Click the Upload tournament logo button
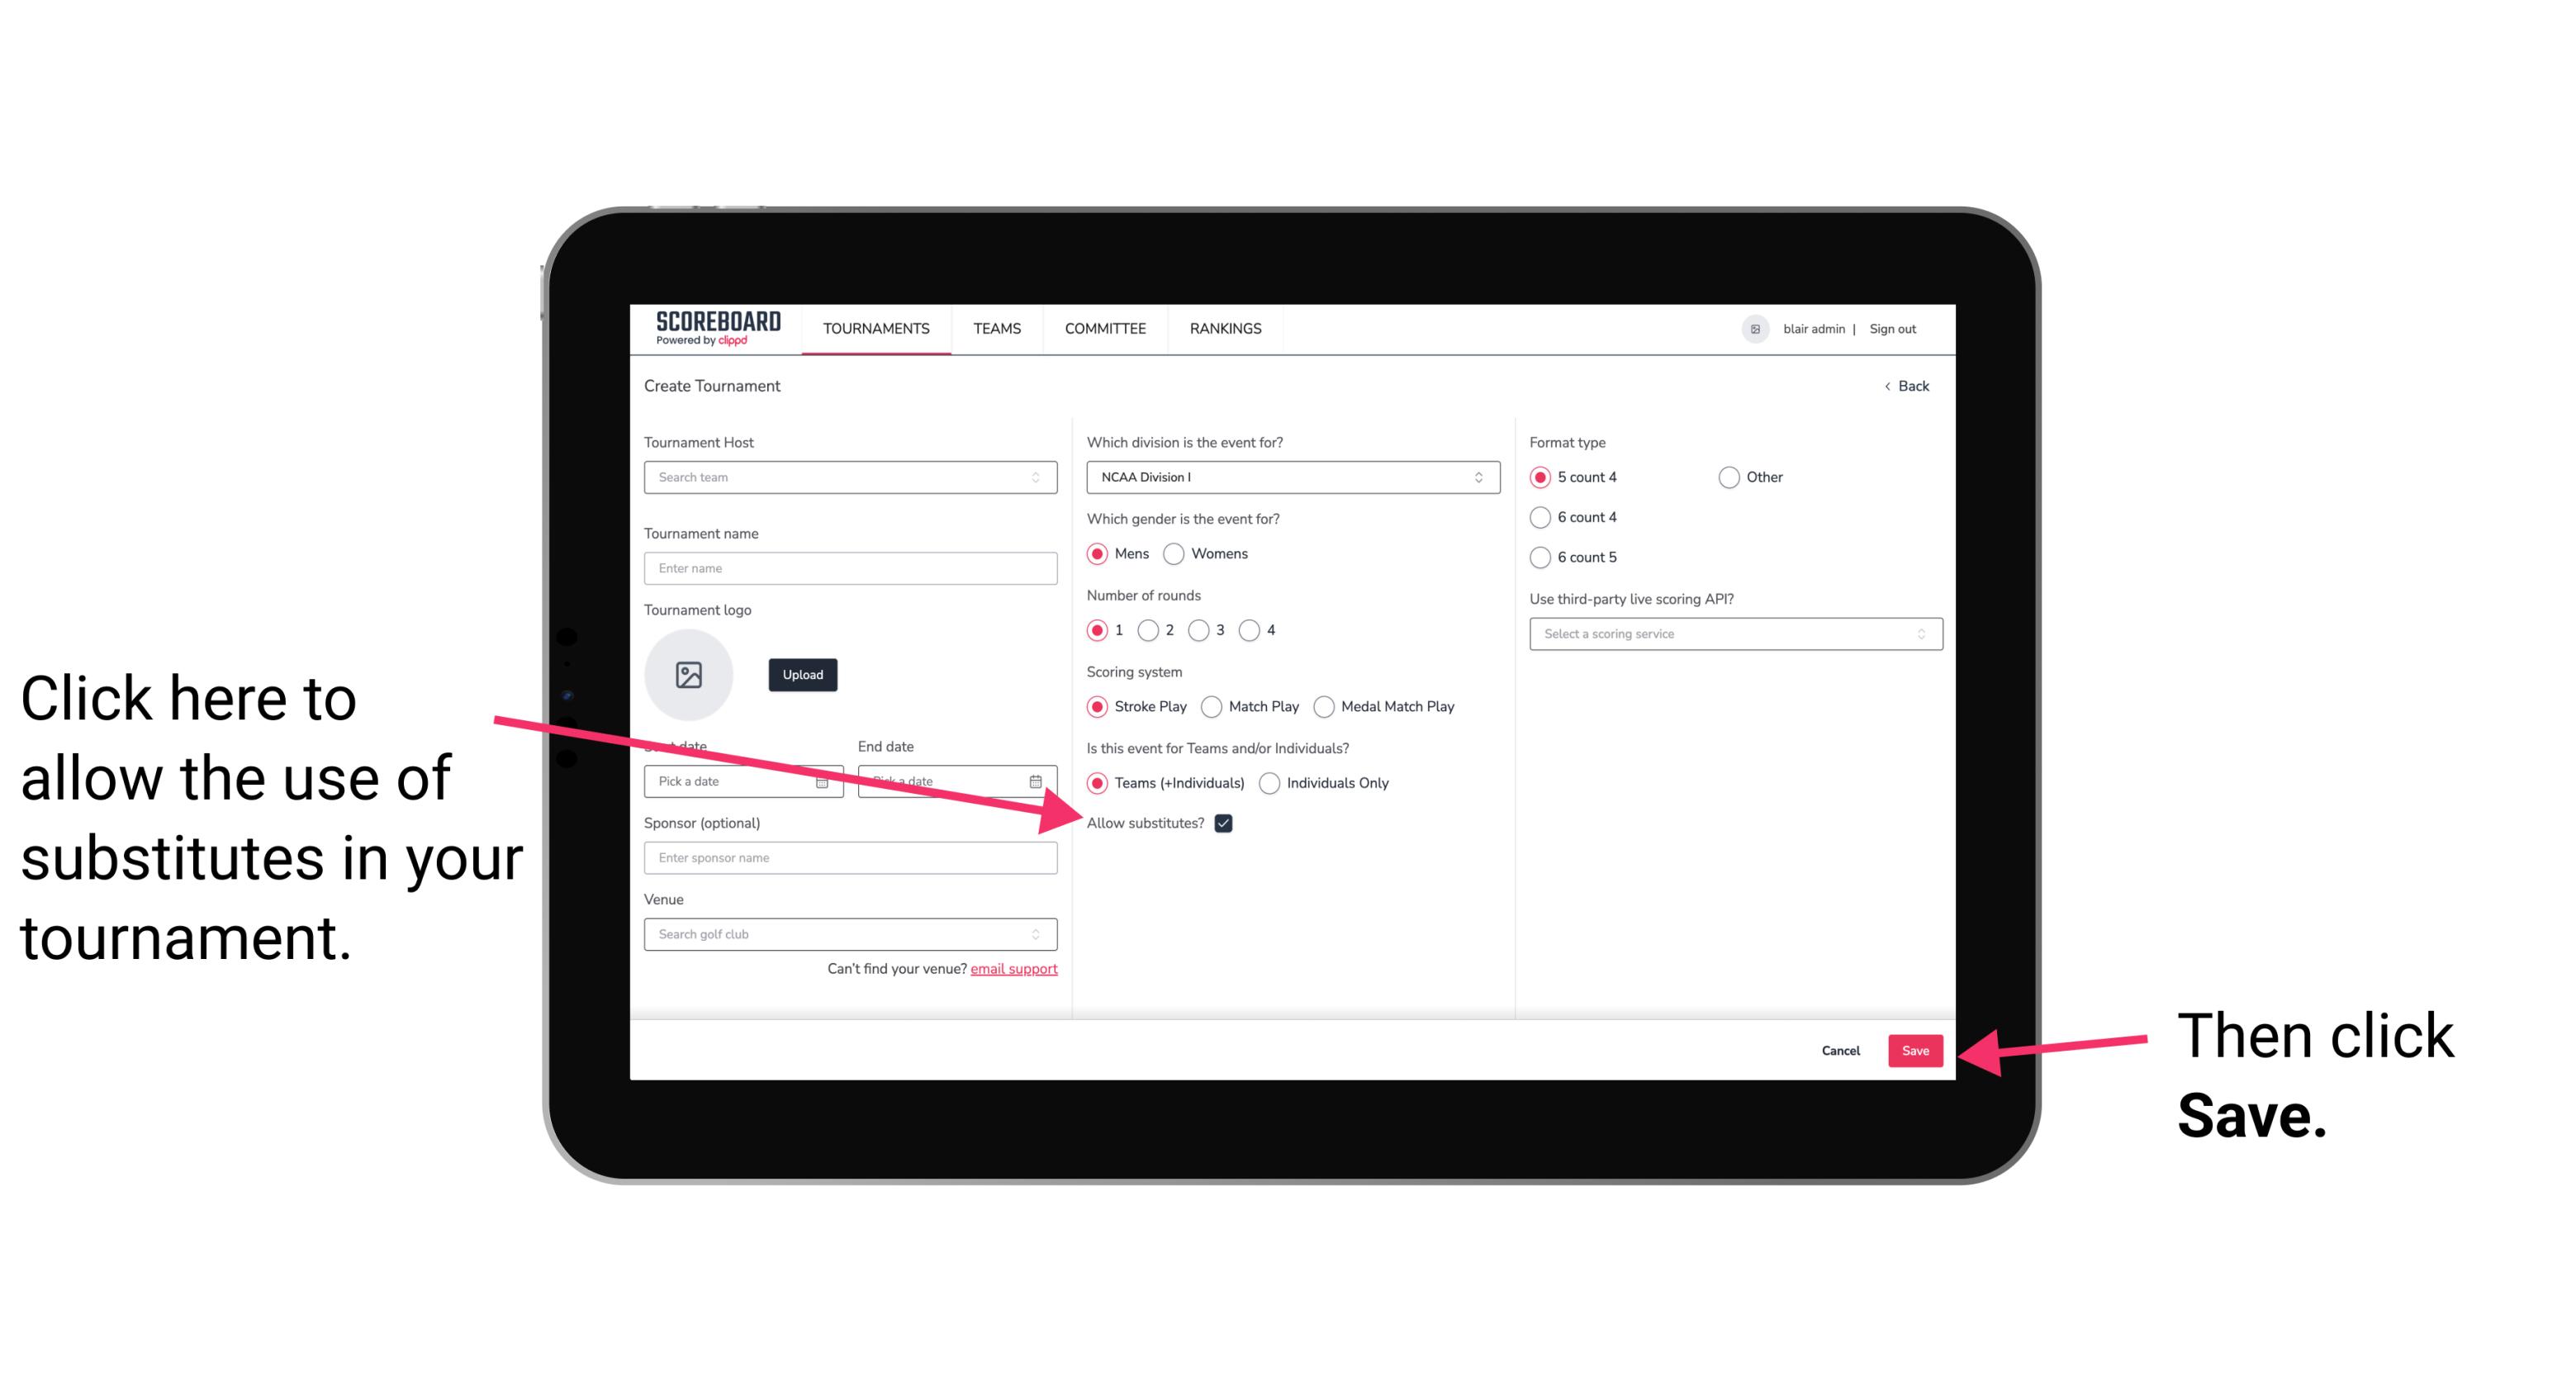 point(800,672)
